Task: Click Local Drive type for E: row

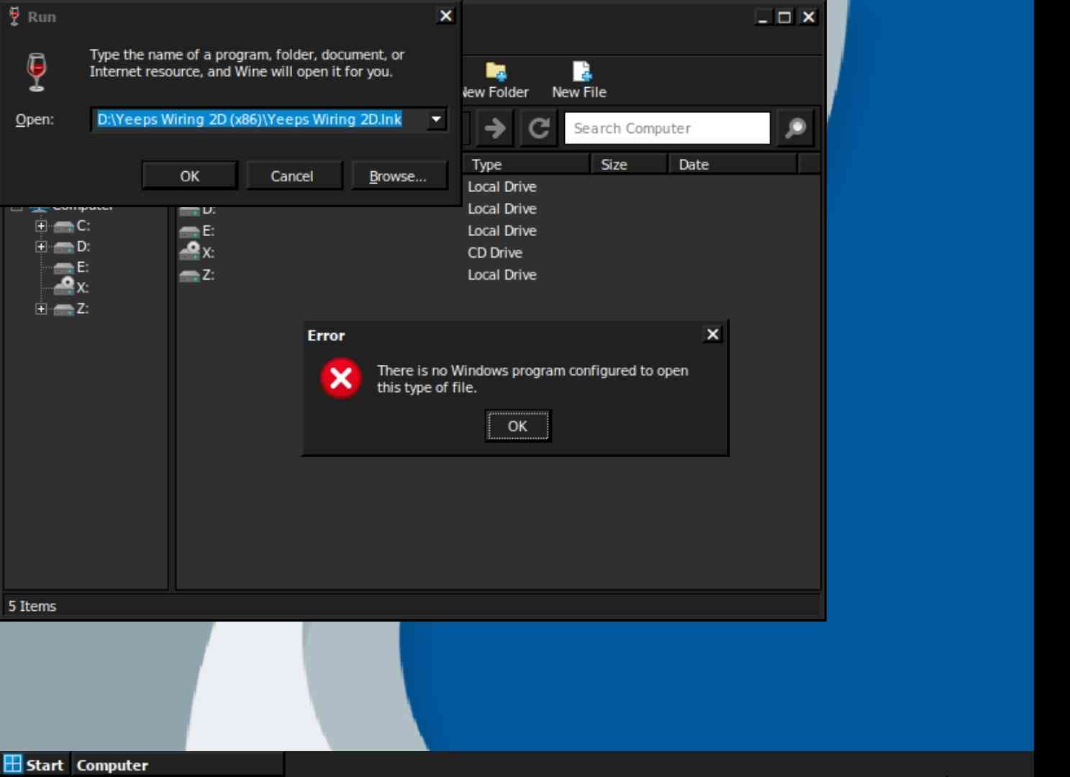Action: pyautogui.click(x=502, y=231)
